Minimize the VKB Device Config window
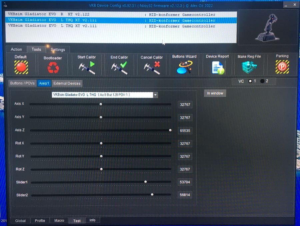The width and height of the screenshot is (300, 226). [x=286, y=5]
